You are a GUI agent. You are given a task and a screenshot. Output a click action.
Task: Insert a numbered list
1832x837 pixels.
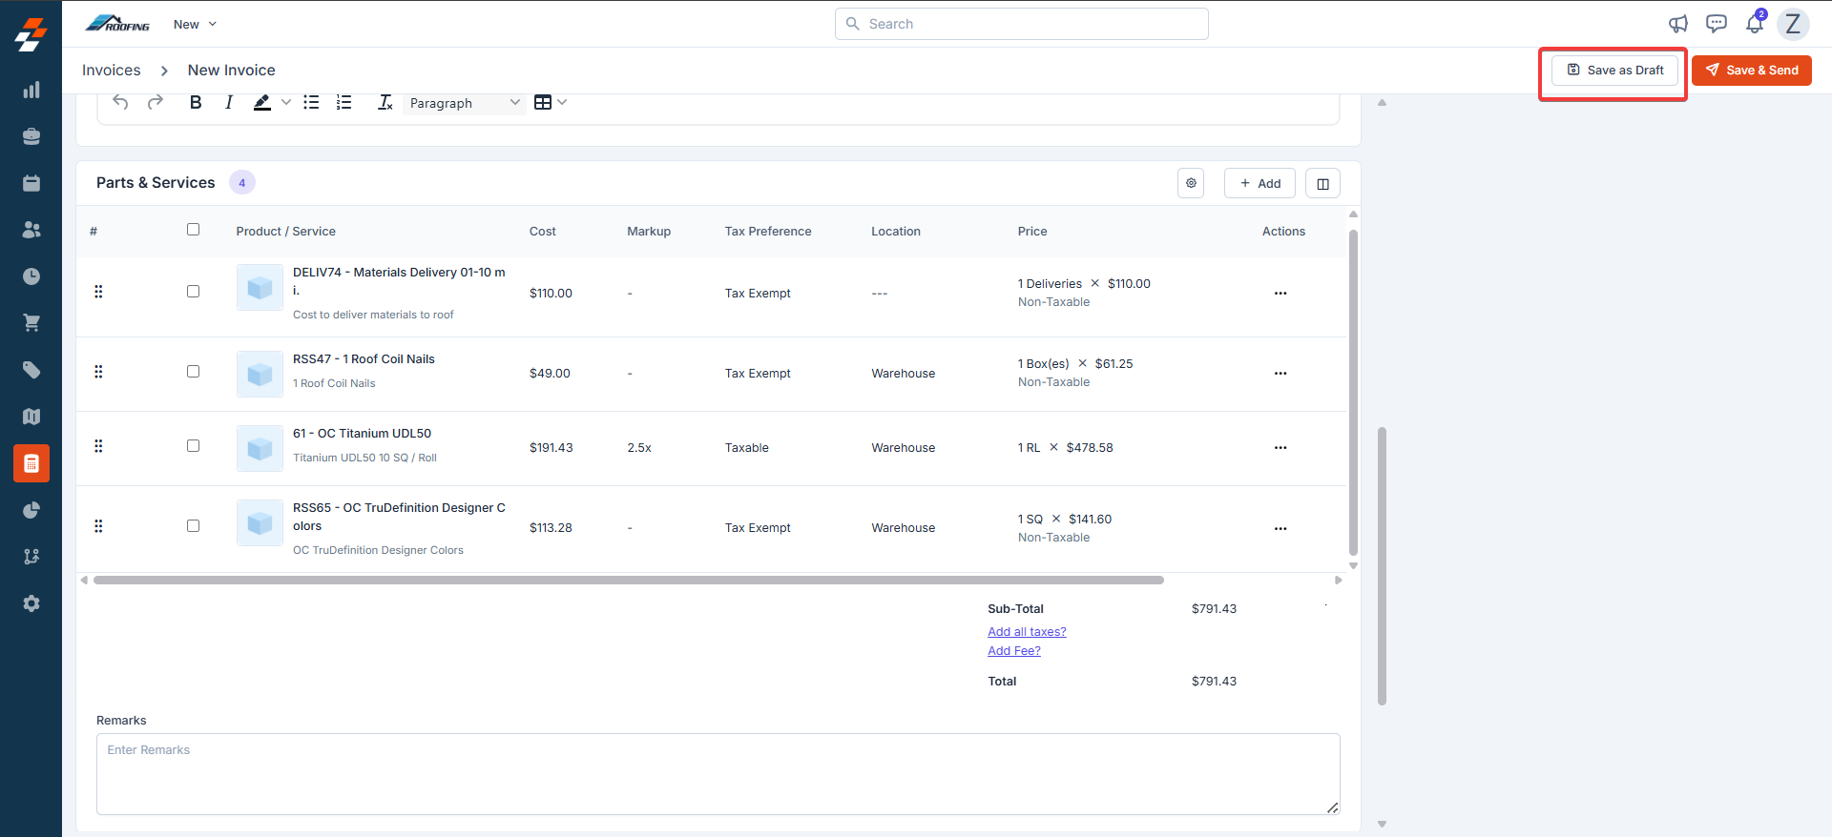click(x=344, y=102)
